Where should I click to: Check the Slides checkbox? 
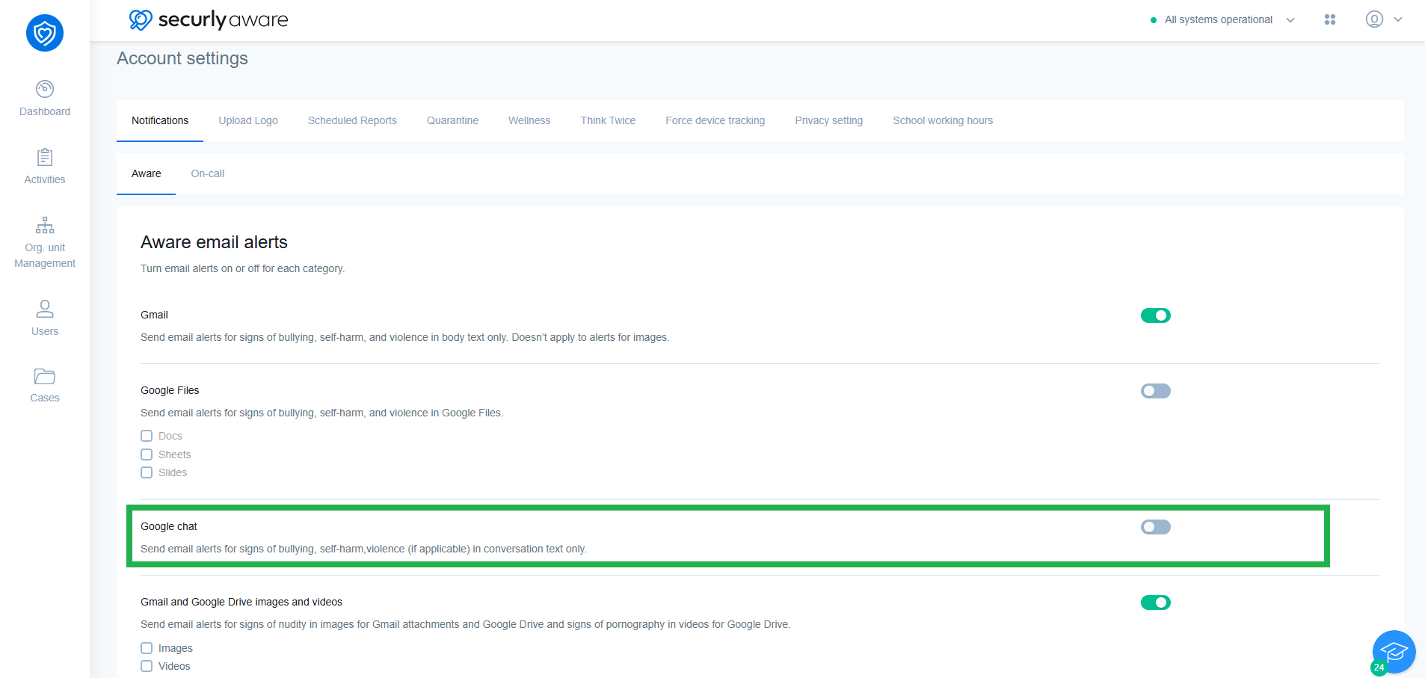pos(147,472)
